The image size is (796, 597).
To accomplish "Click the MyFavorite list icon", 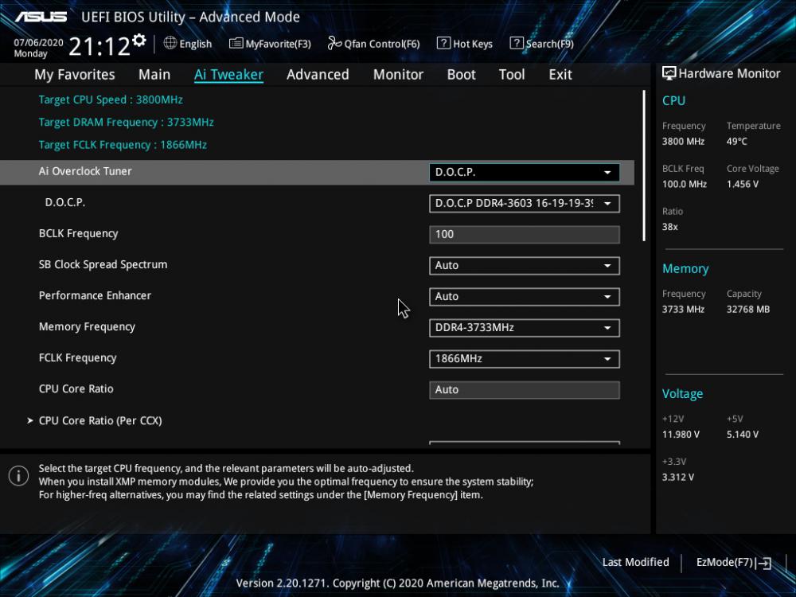I will pyautogui.click(x=236, y=43).
